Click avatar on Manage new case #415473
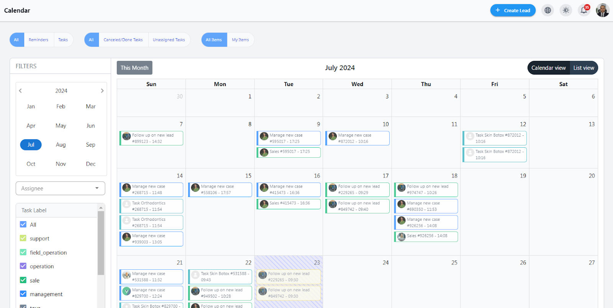Viewport: 613px width, 308px height. click(264, 187)
